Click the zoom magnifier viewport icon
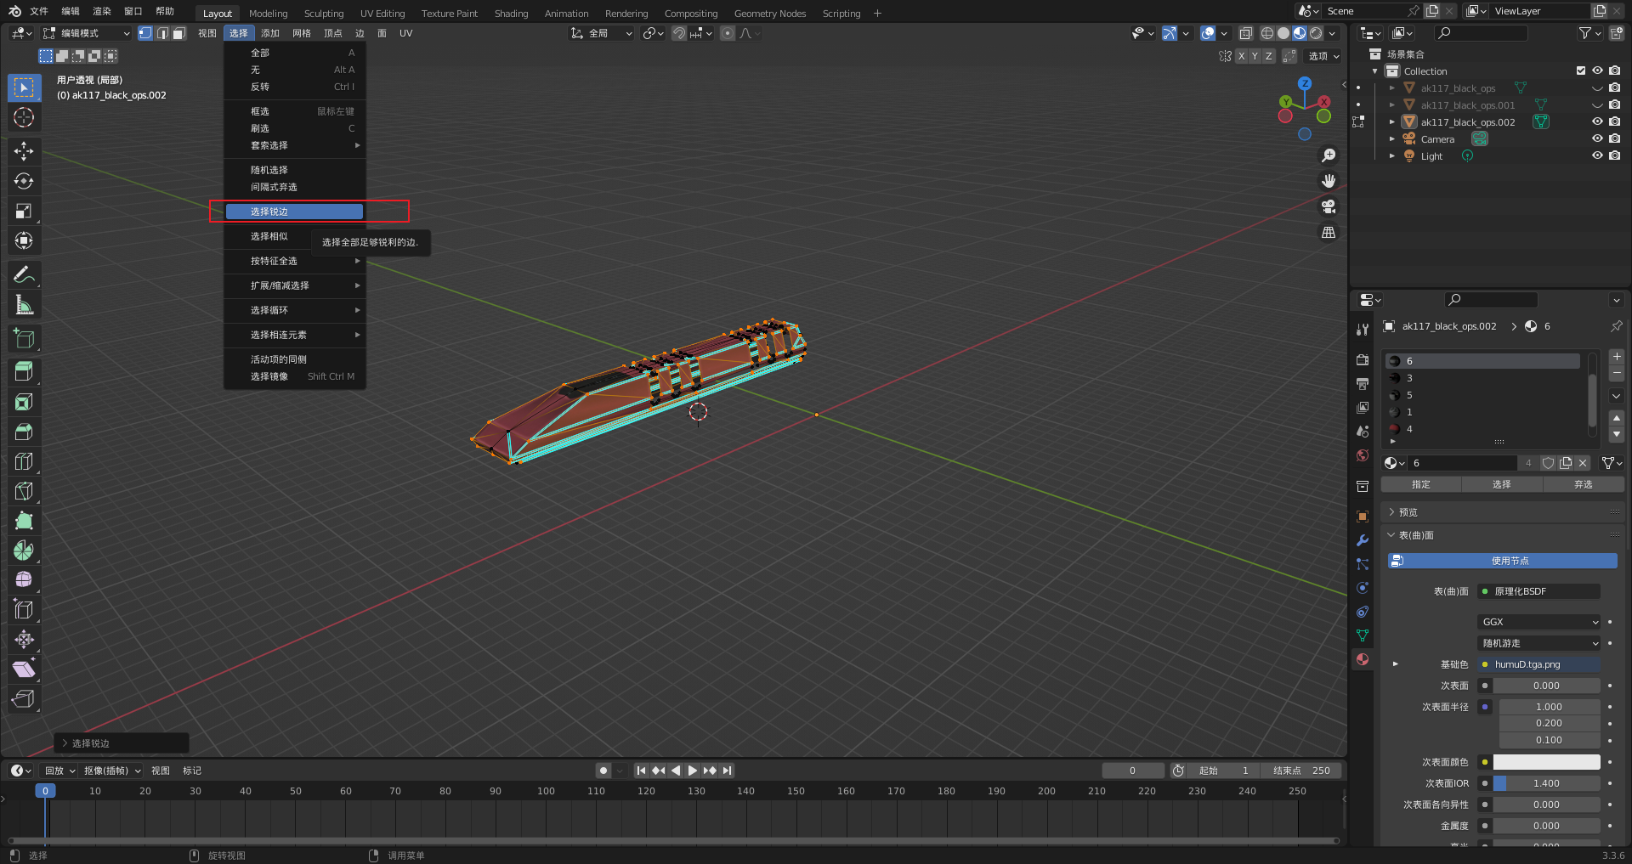The width and height of the screenshot is (1632, 864). (x=1328, y=155)
